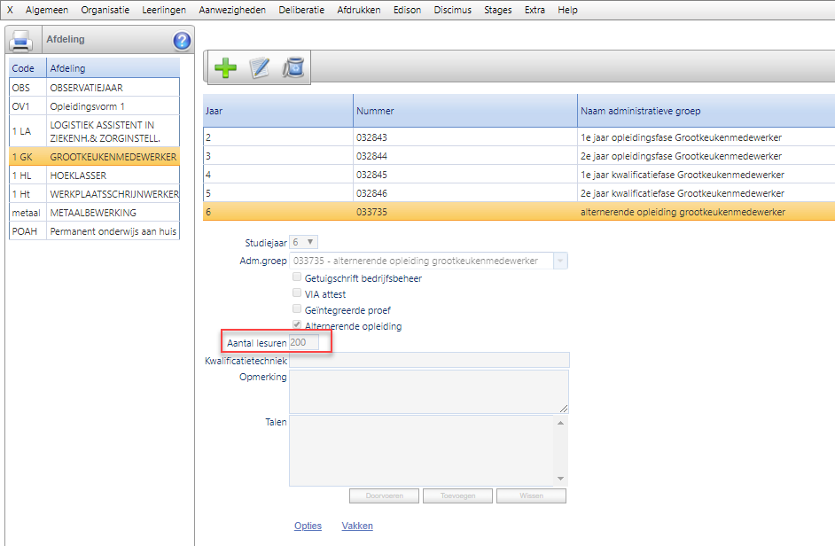Toggle the Geïntegreerde proef checkbox

(297, 310)
